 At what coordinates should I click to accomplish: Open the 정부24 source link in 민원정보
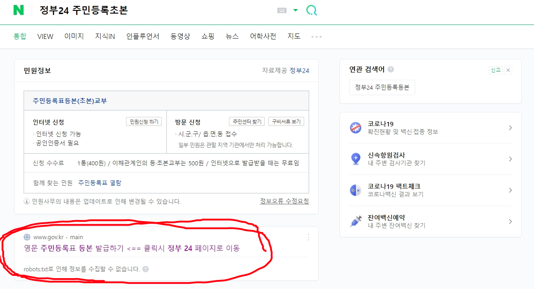[299, 71]
